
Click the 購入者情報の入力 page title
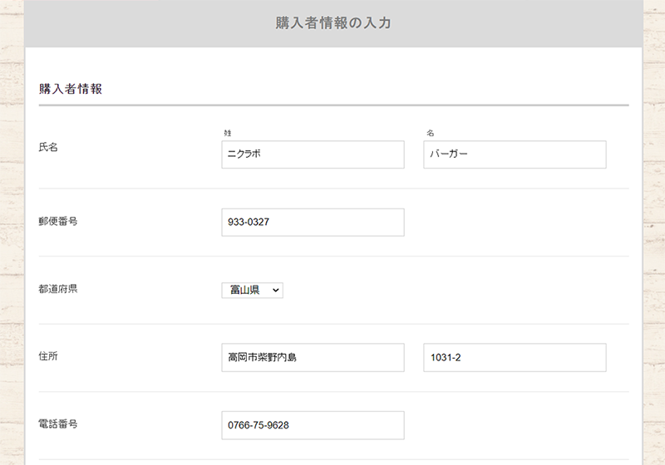pyautogui.click(x=333, y=23)
